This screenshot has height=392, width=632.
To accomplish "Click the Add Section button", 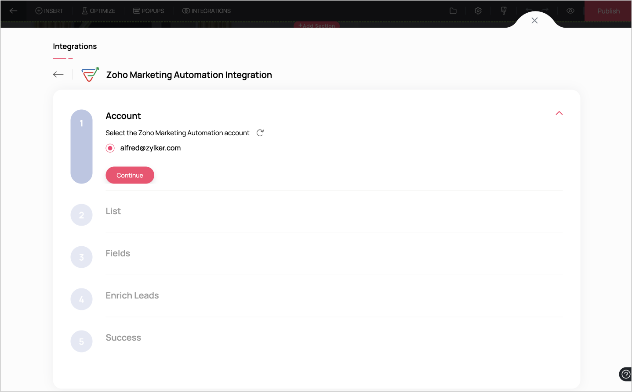I will [x=316, y=25].
